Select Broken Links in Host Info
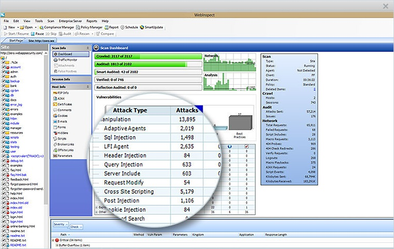394x249 pixels. (66, 145)
